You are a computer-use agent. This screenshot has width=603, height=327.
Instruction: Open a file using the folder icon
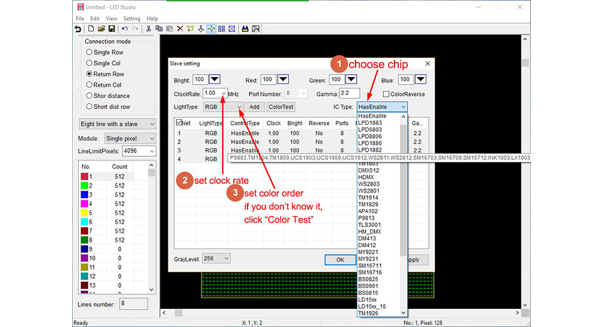tap(101, 29)
